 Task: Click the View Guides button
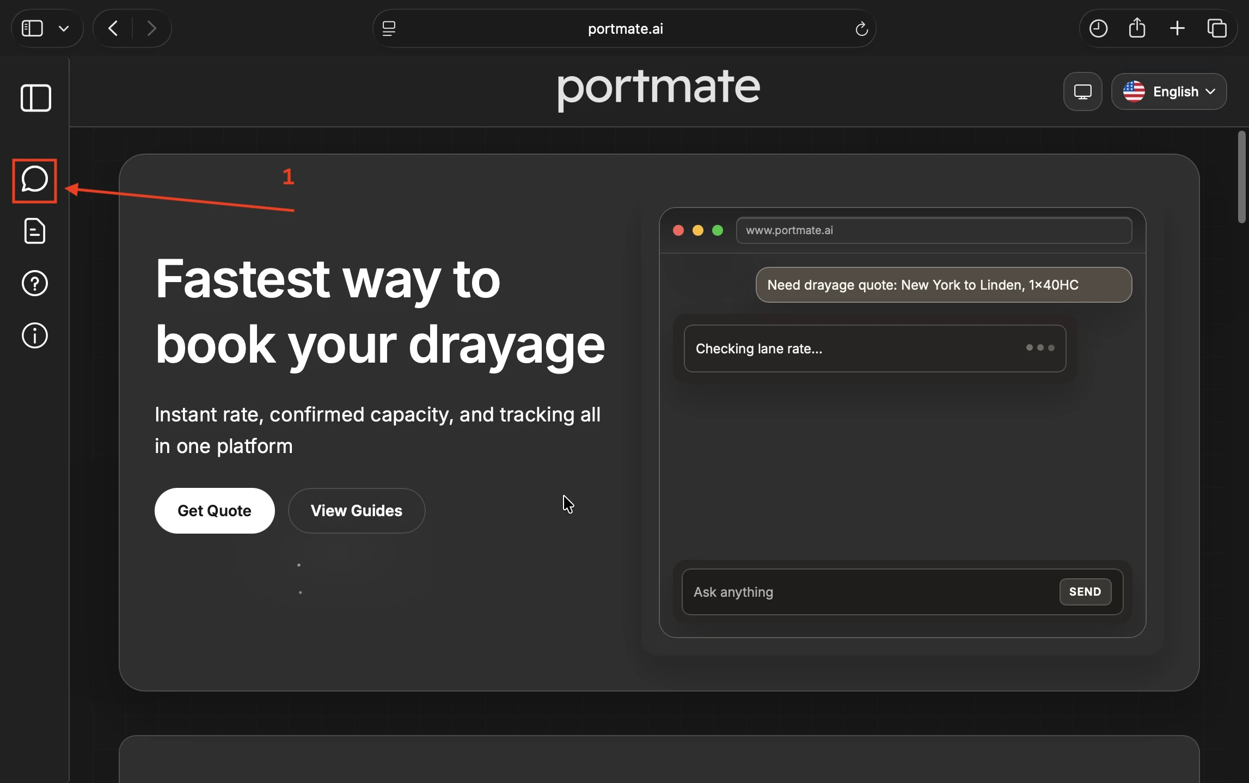click(x=356, y=510)
